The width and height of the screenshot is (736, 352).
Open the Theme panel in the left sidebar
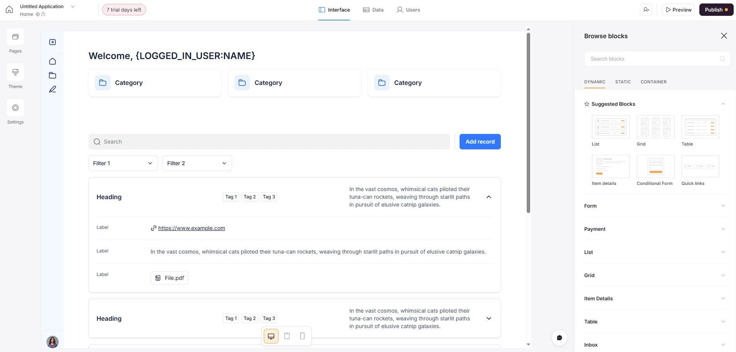click(15, 76)
